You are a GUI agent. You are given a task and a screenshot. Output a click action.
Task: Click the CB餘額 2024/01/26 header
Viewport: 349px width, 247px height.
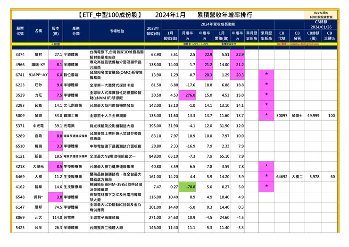(x=321, y=24)
